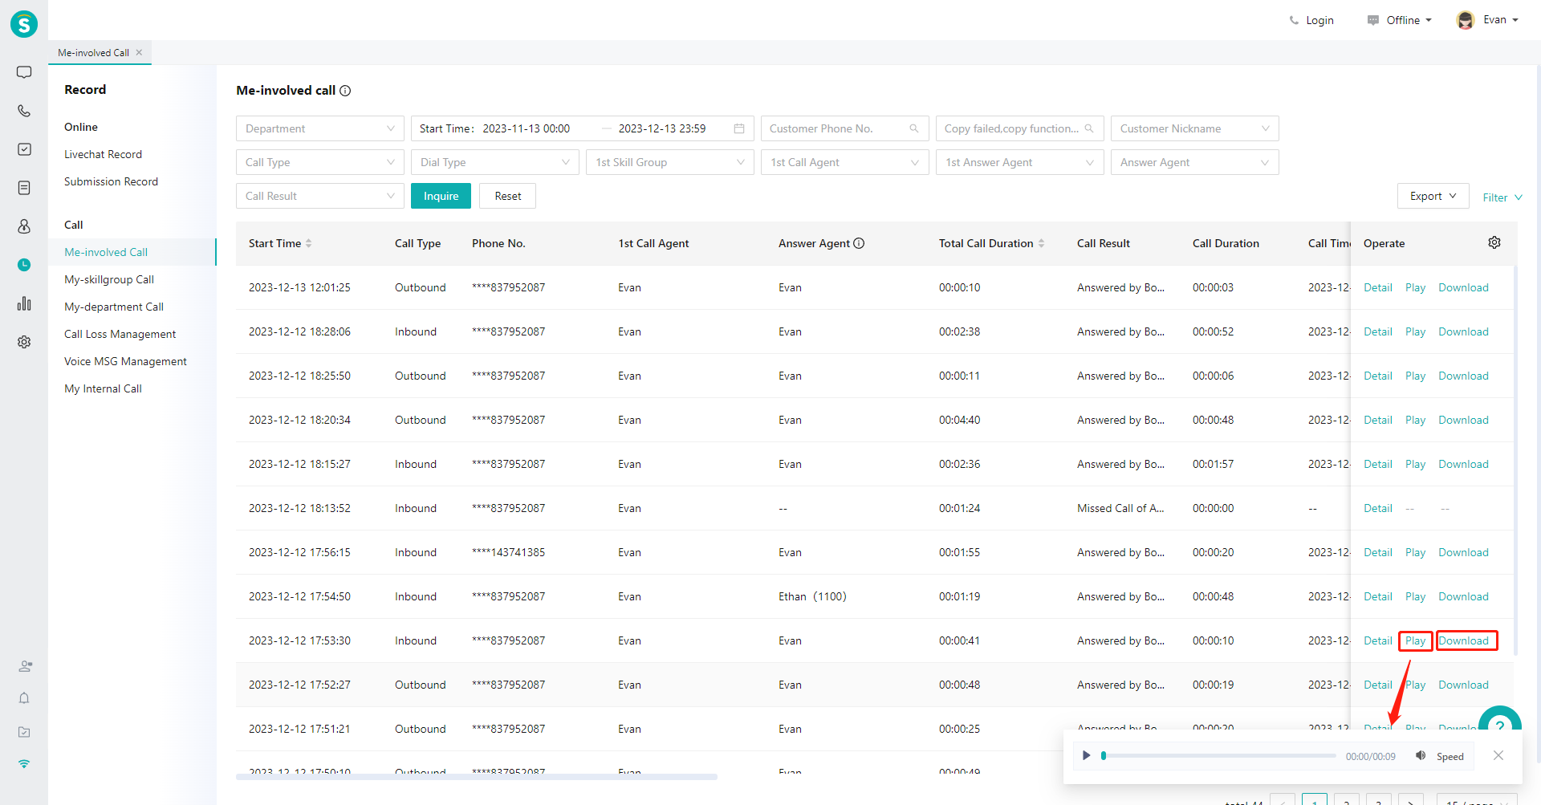Image resolution: width=1541 pixels, height=805 pixels.
Task: Open My Internal Call menu item
Action: click(103, 388)
